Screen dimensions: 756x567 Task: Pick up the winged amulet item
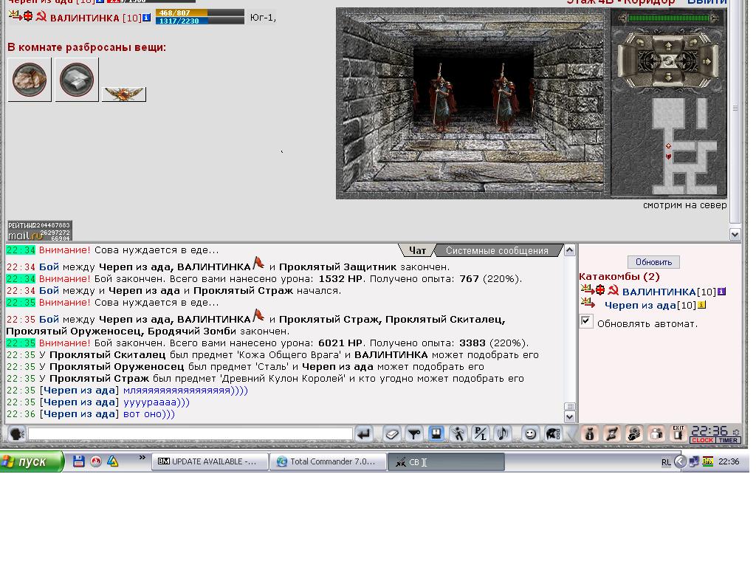(124, 94)
